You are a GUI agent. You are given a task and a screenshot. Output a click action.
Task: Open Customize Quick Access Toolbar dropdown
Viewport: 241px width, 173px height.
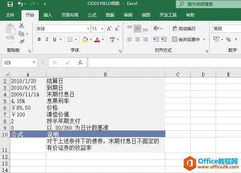(45, 4)
